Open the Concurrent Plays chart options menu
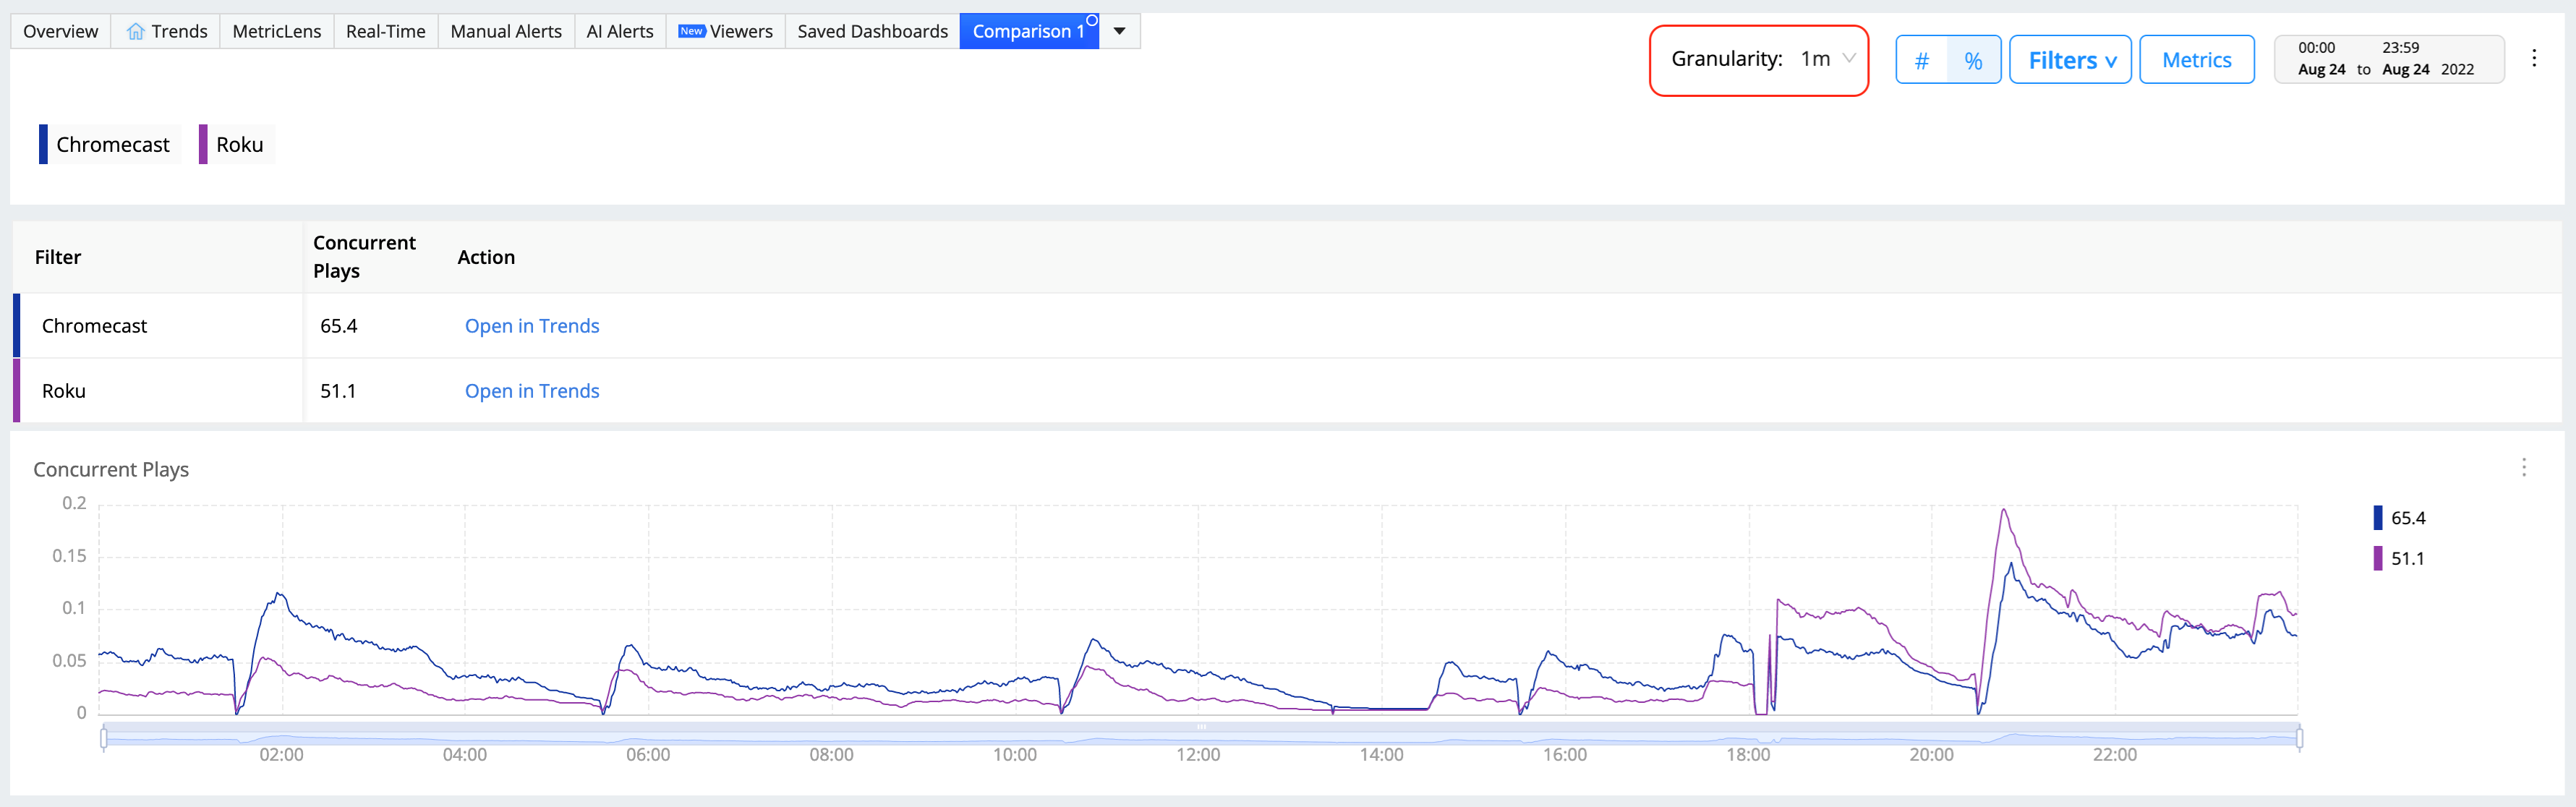 click(2523, 467)
